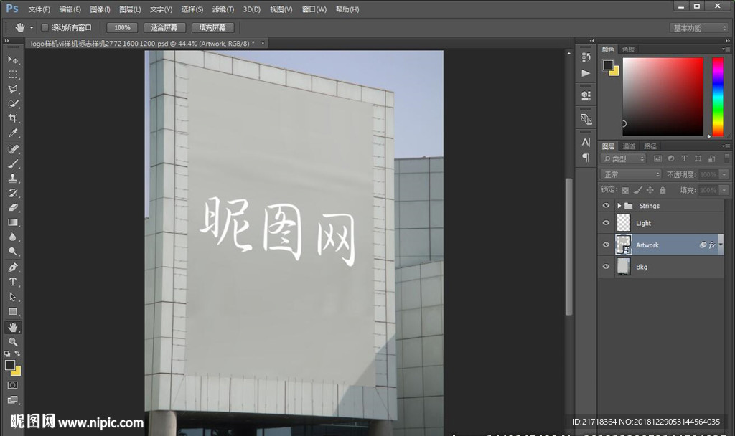
Task: Select the Clone Stamp tool
Action: coord(13,178)
